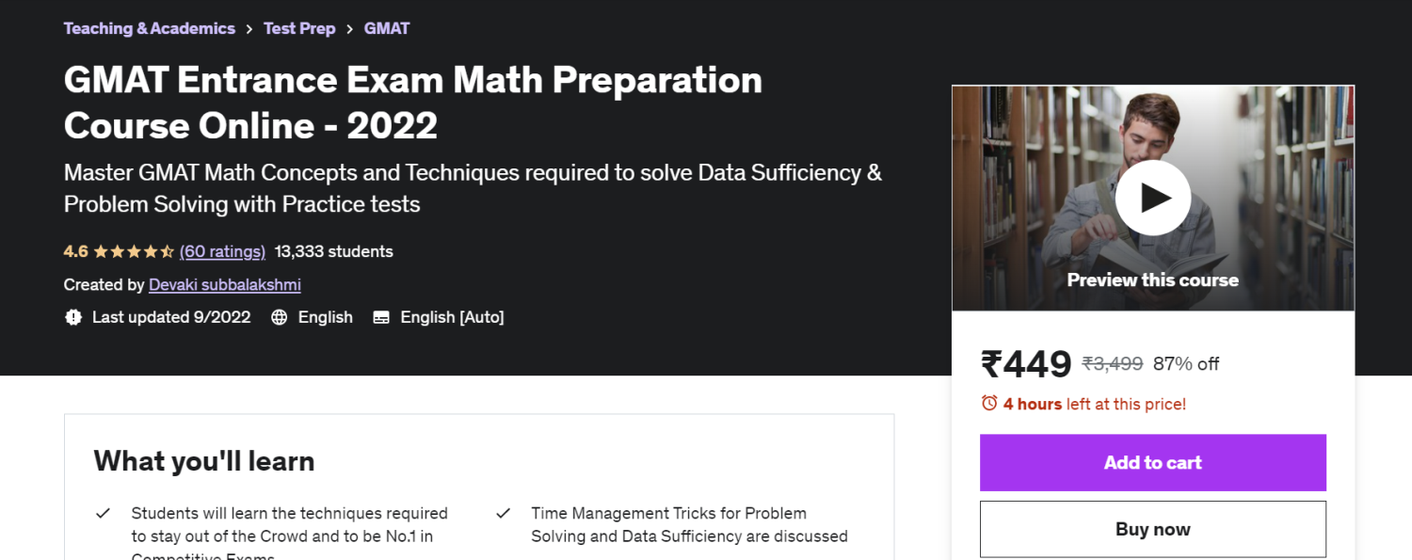The height and width of the screenshot is (560, 1412).
Task: Click the star rating icons
Action: [x=135, y=251]
